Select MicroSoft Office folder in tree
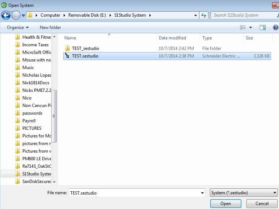279x209 pixels. pos(37,52)
